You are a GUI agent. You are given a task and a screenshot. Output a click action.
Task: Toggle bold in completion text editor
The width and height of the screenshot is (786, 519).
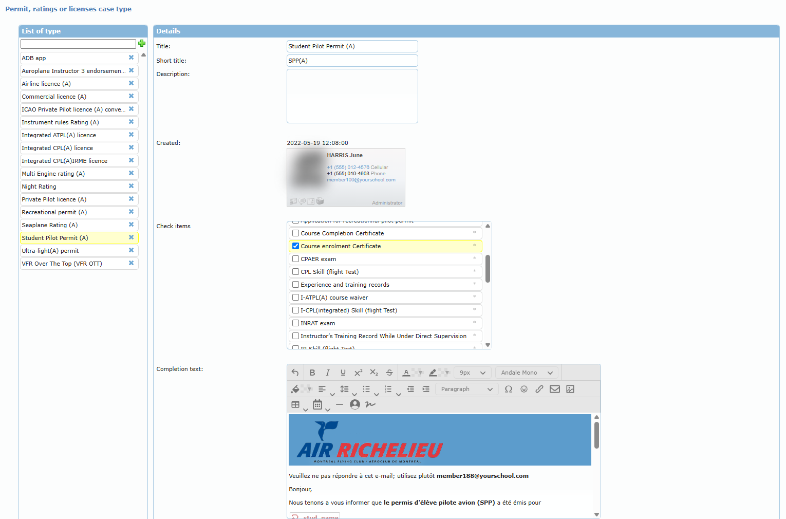pyautogui.click(x=312, y=373)
